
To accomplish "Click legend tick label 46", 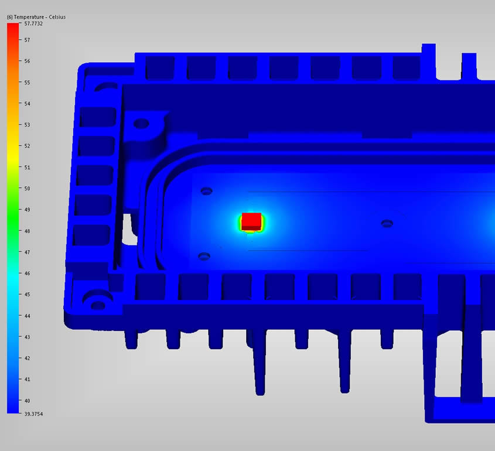I will [27, 274].
